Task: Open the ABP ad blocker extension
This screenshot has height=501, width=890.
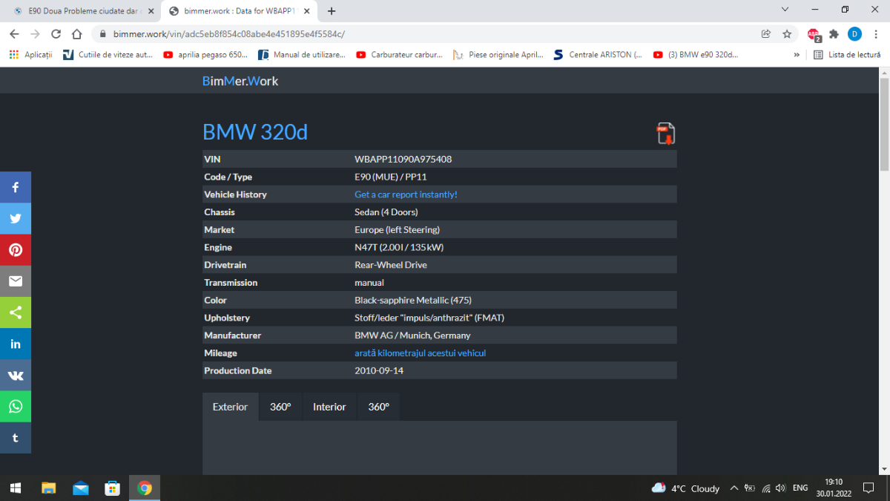Action: pyautogui.click(x=814, y=34)
